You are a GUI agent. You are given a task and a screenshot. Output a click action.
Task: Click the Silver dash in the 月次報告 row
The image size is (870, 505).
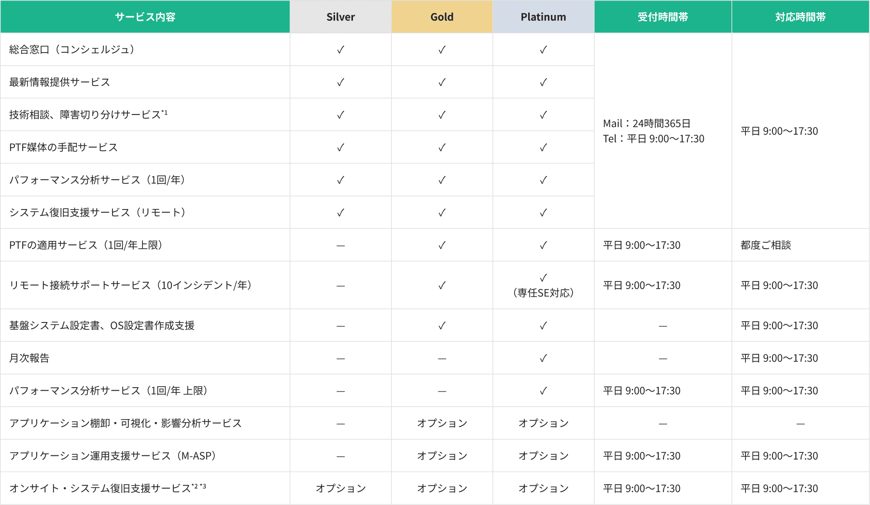340,359
